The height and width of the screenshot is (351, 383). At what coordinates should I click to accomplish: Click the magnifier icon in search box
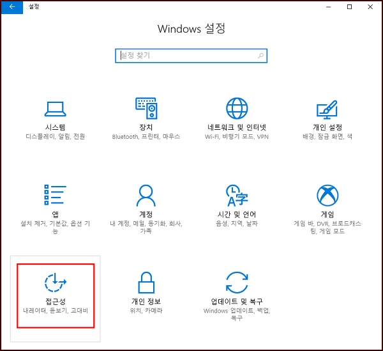260,56
